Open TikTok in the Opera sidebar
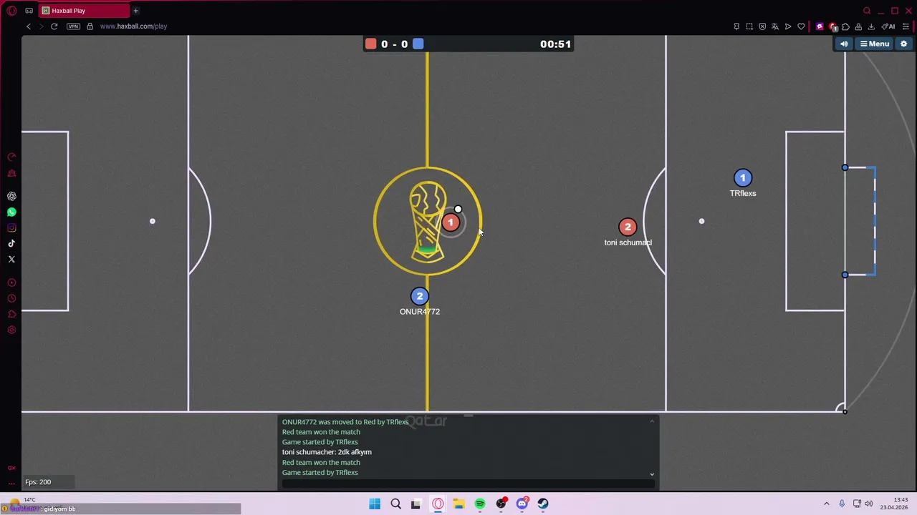This screenshot has height=515, width=917. pos(11,243)
